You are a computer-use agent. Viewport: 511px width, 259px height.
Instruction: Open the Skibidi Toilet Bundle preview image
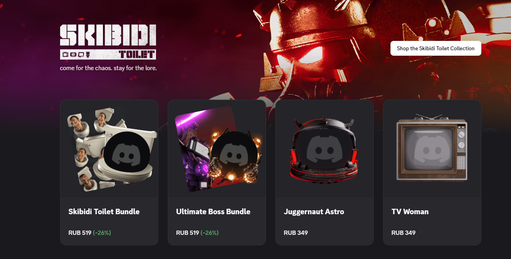tap(109, 149)
